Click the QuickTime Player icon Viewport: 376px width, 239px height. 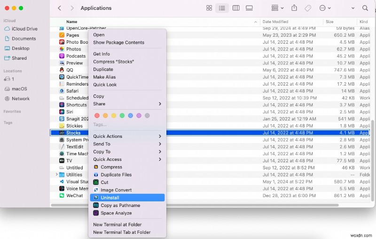pos(62,77)
